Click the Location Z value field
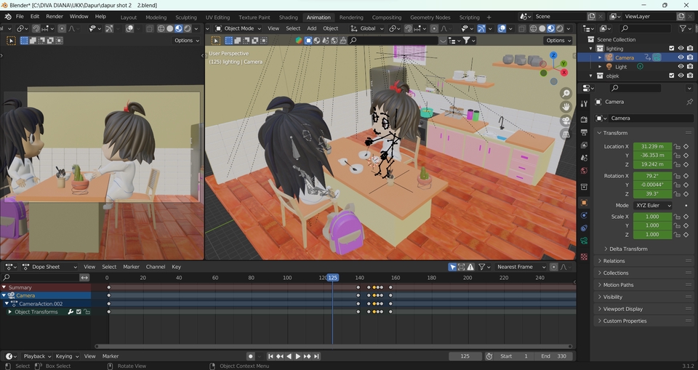Screen dimensions: 698x370 coord(652,164)
